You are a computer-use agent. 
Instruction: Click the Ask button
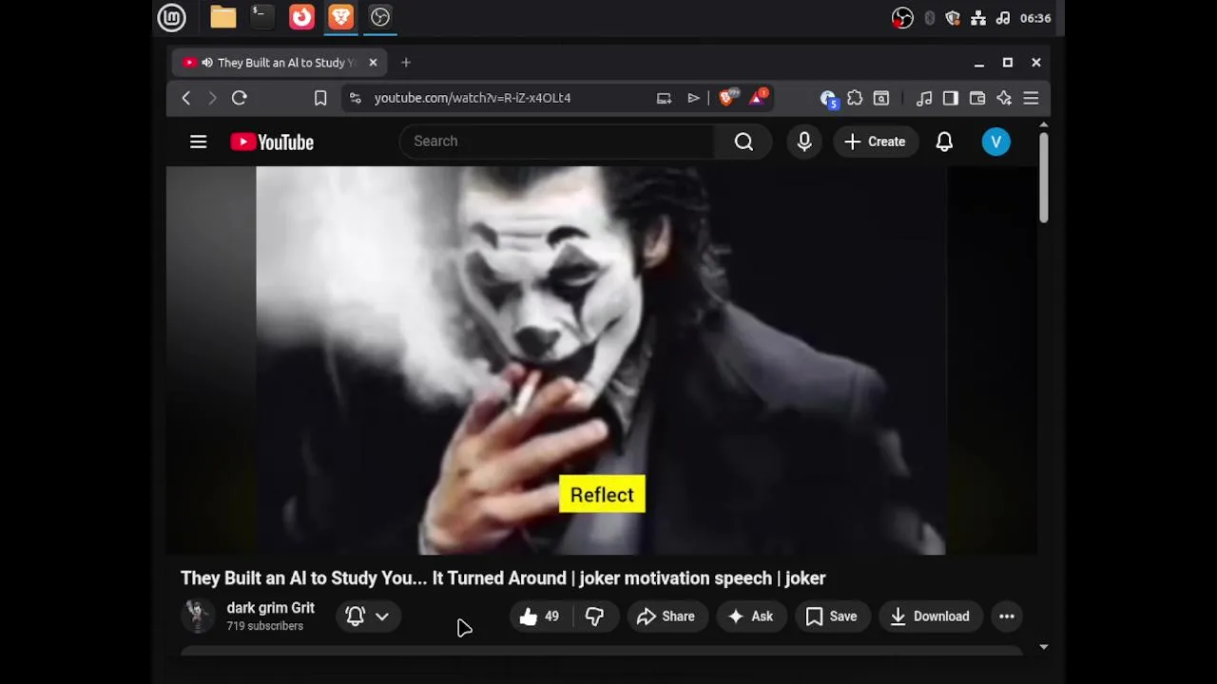tap(751, 617)
